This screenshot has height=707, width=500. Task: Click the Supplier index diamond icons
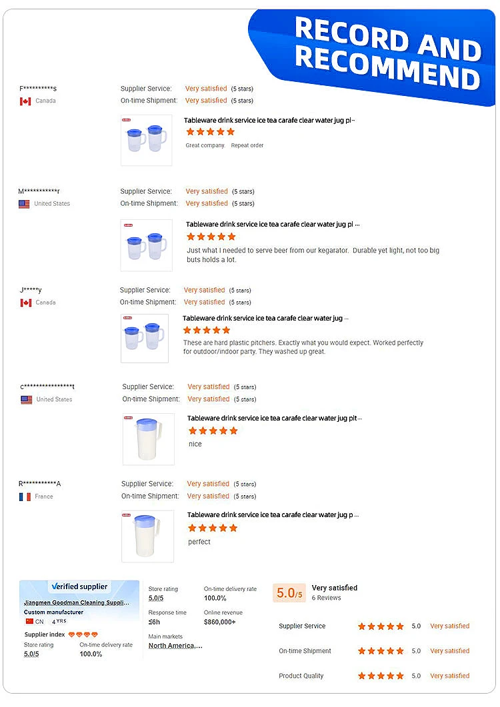pyautogui.click(x=83, y=634)
